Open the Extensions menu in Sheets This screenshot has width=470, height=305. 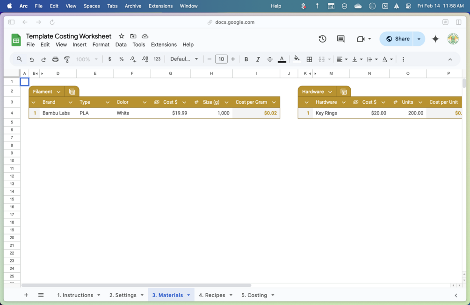[x=164, y=44]
